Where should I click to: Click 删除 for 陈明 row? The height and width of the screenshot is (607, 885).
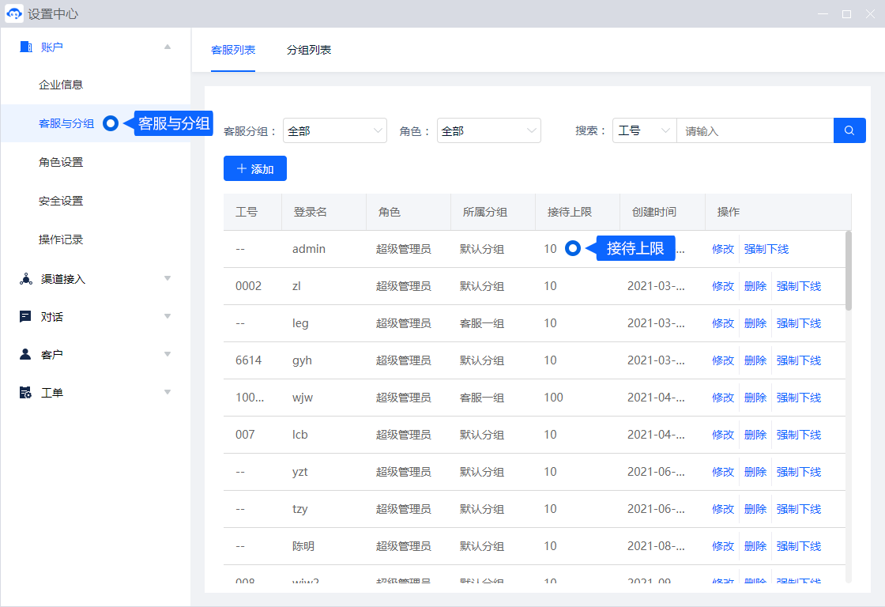click(755, 547)
